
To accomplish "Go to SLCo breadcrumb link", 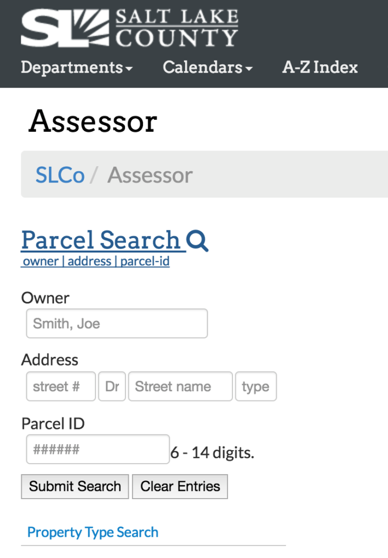I will pos(60,175).
